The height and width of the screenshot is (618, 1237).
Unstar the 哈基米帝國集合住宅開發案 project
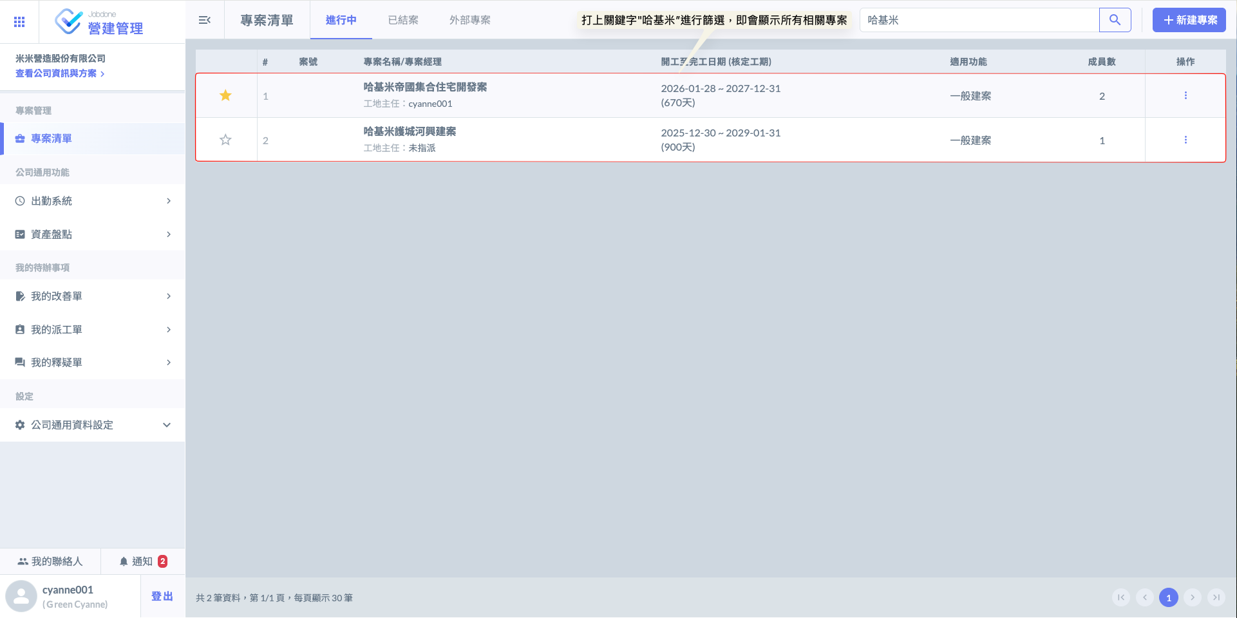click(225, 96)
